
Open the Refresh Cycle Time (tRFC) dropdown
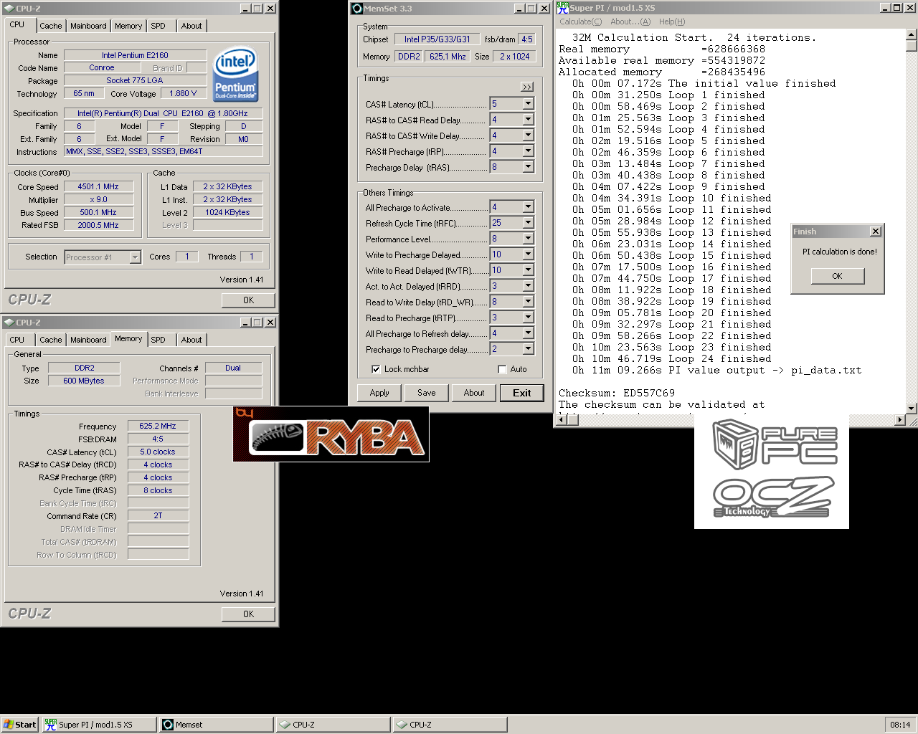(528, 223)
